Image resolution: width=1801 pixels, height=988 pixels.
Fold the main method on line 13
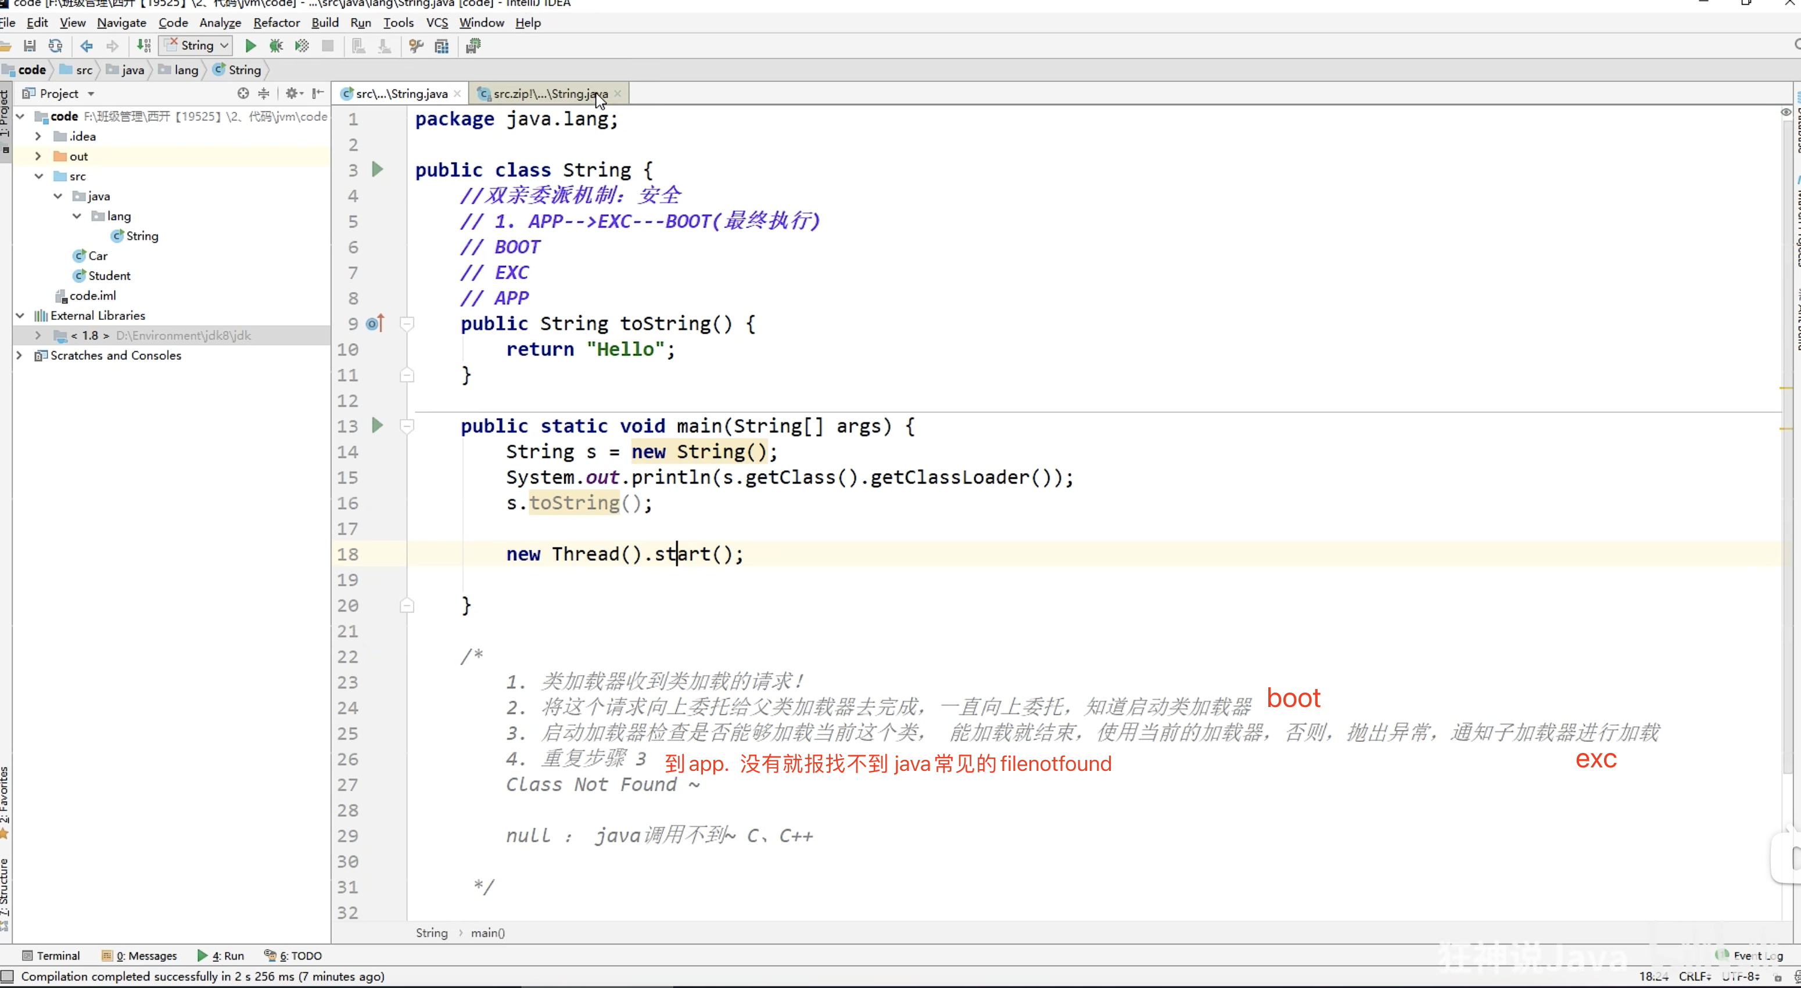coord(407,426)
